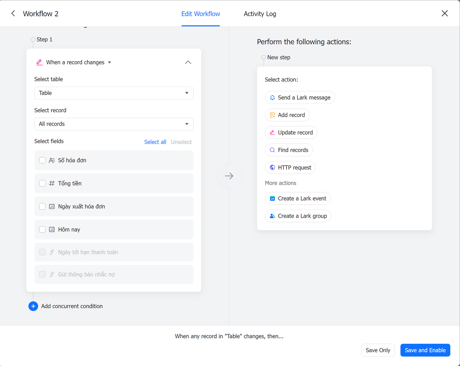Click the Select fields label
Image resolution: width=460 pixels, height=366 pixels.
tap(49, 141)
